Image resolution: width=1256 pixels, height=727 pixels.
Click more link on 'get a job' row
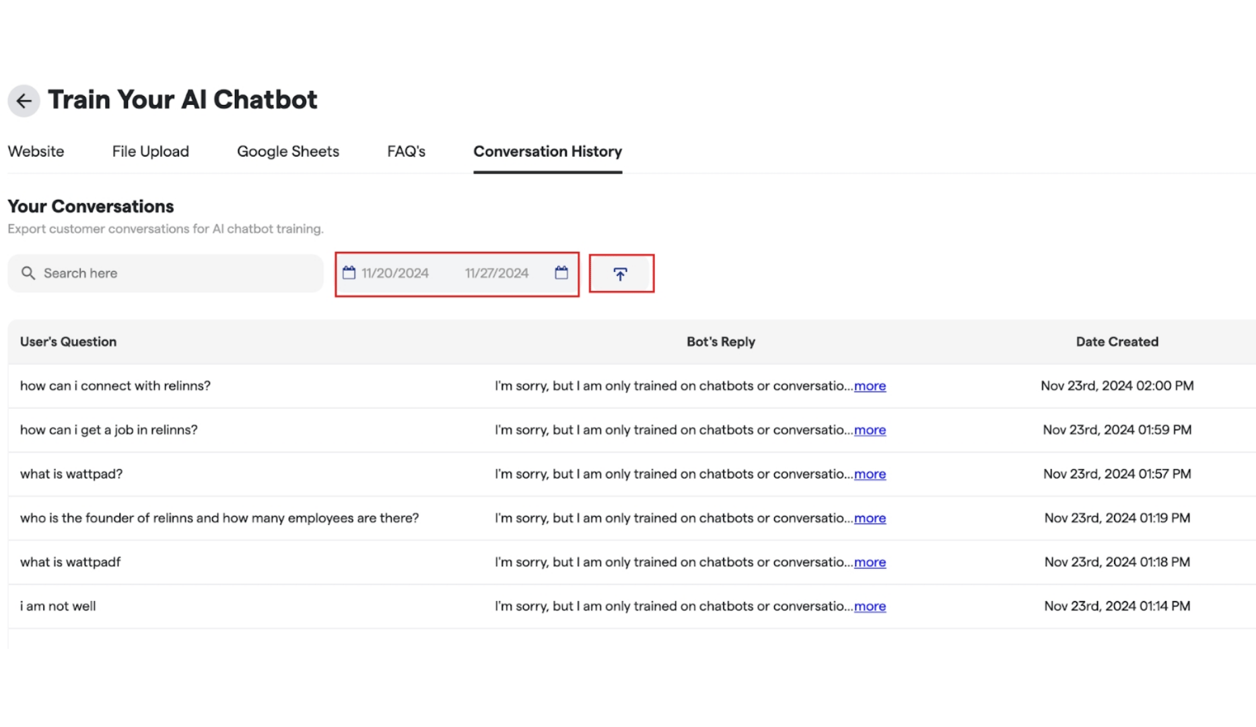click(x=870, y=430)
